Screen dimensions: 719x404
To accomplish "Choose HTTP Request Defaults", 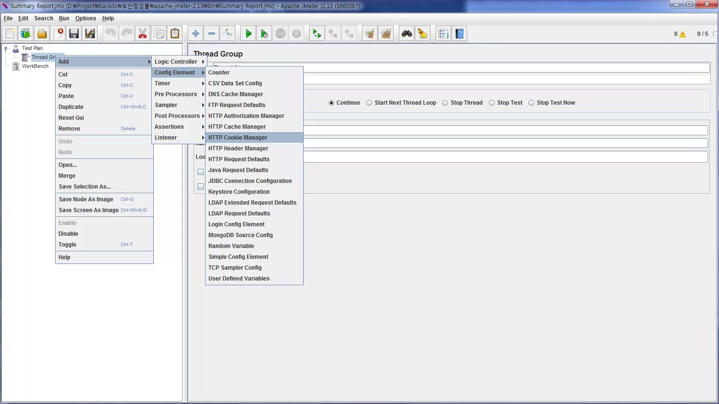I will 254,159.
